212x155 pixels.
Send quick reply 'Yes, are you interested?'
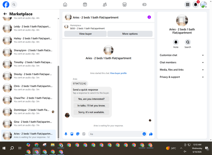[91, 99]
